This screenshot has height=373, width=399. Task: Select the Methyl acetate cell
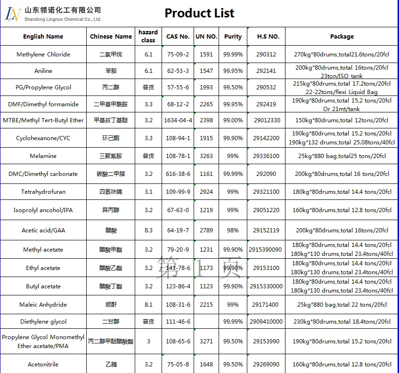(43, 249)
